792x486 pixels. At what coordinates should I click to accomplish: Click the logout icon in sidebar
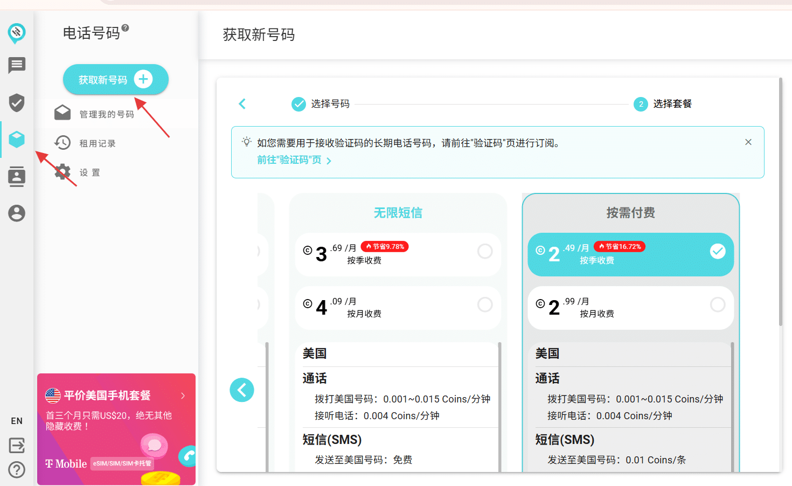coord(17,445)
